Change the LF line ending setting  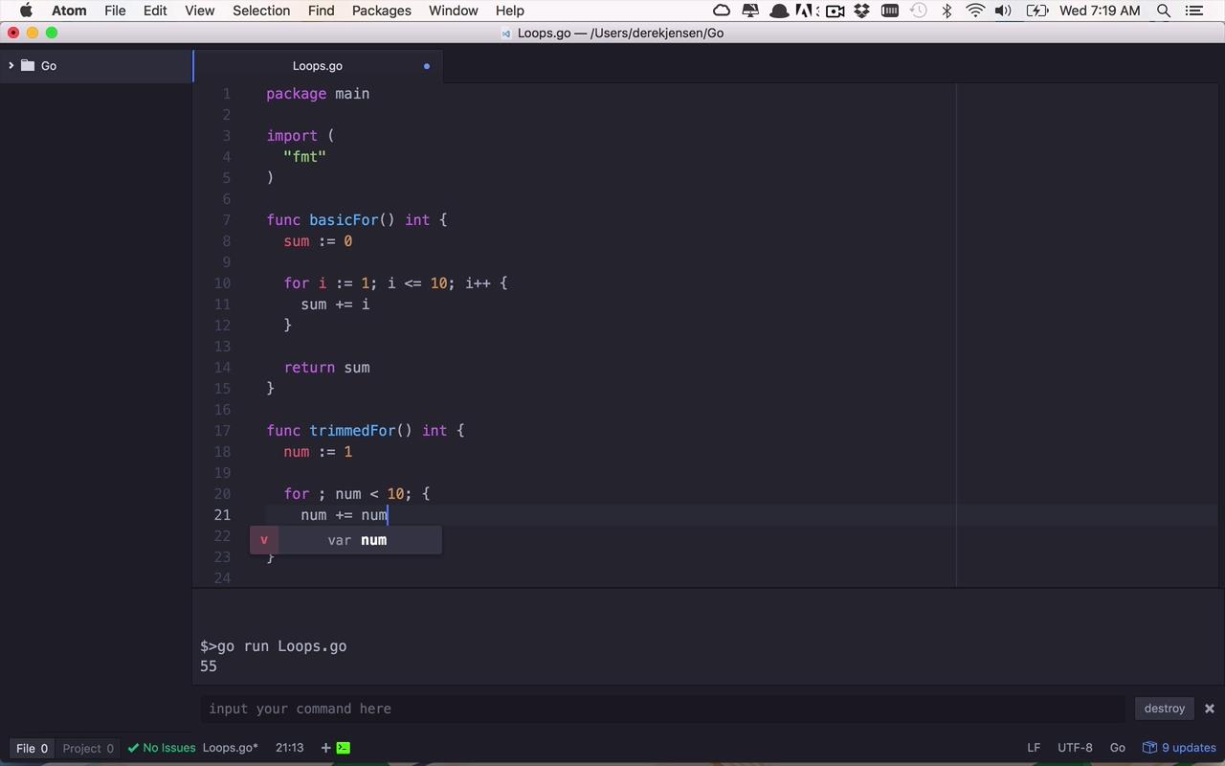pyautogui.click(x=1034, y=748)
